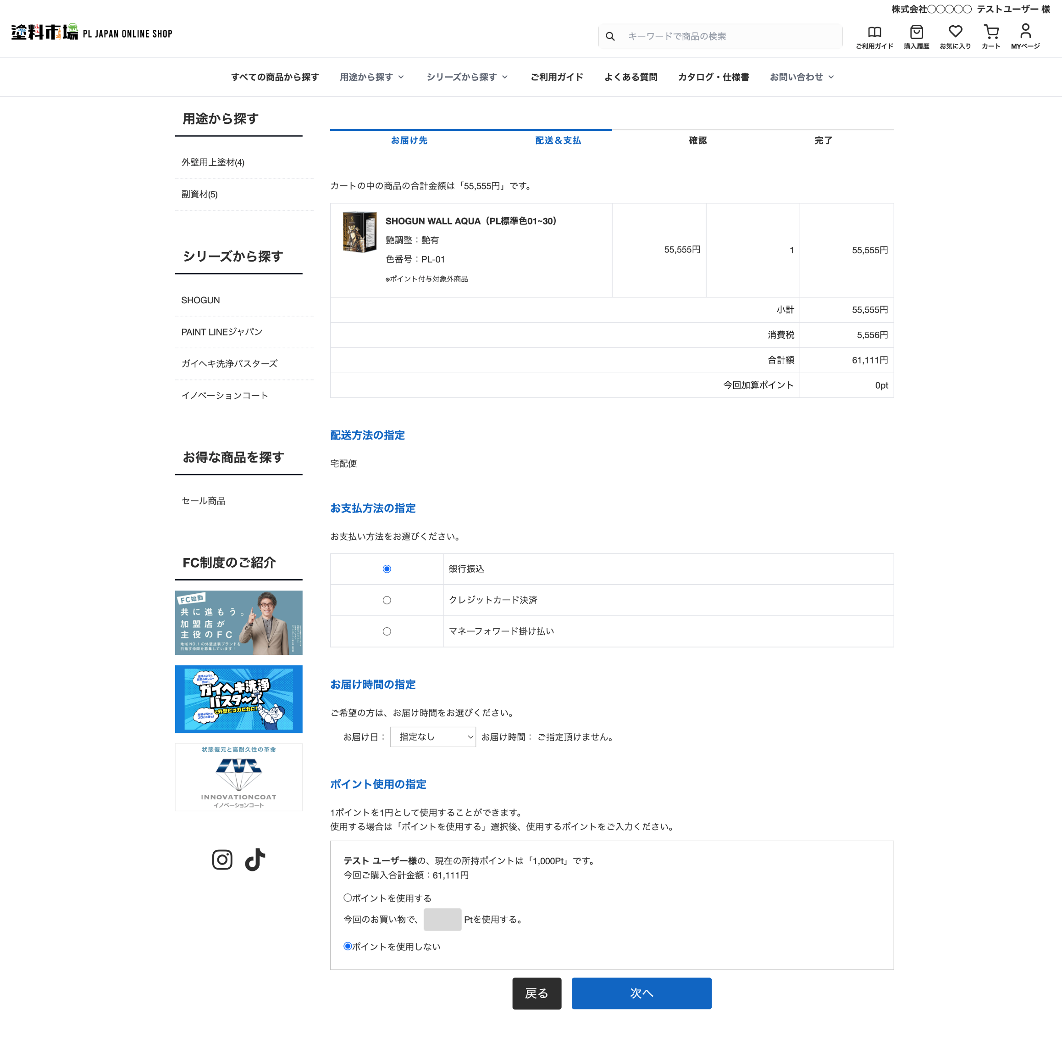Select クレジットカード決済 payment radio button
1062x1049 pixels.
pyautogui.click(x=387, y=600)
